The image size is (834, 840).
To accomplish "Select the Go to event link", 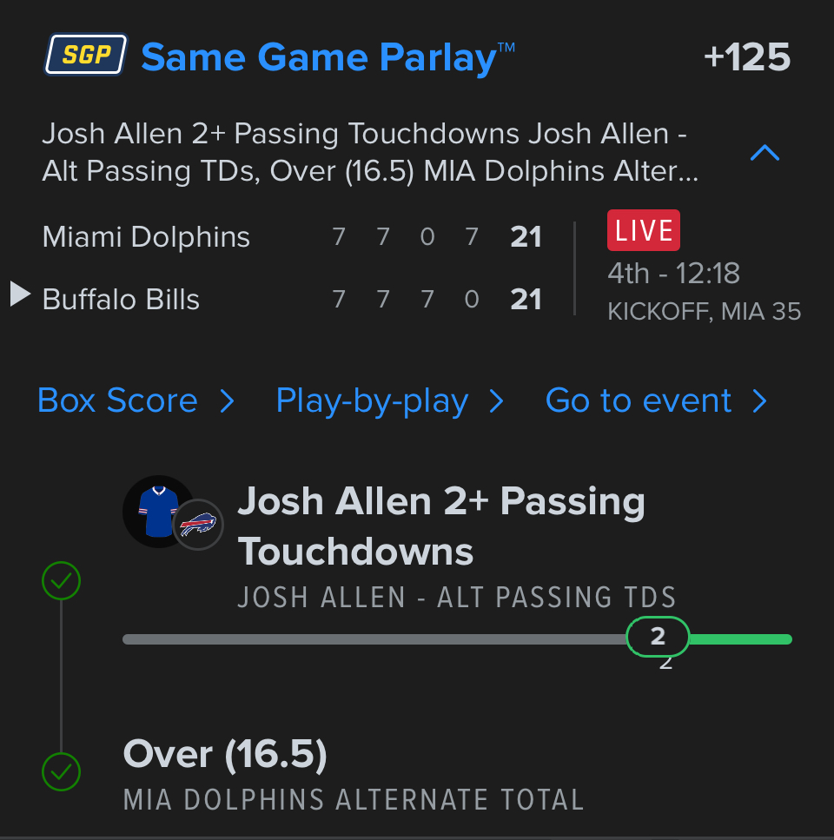I will click(639, 400).
